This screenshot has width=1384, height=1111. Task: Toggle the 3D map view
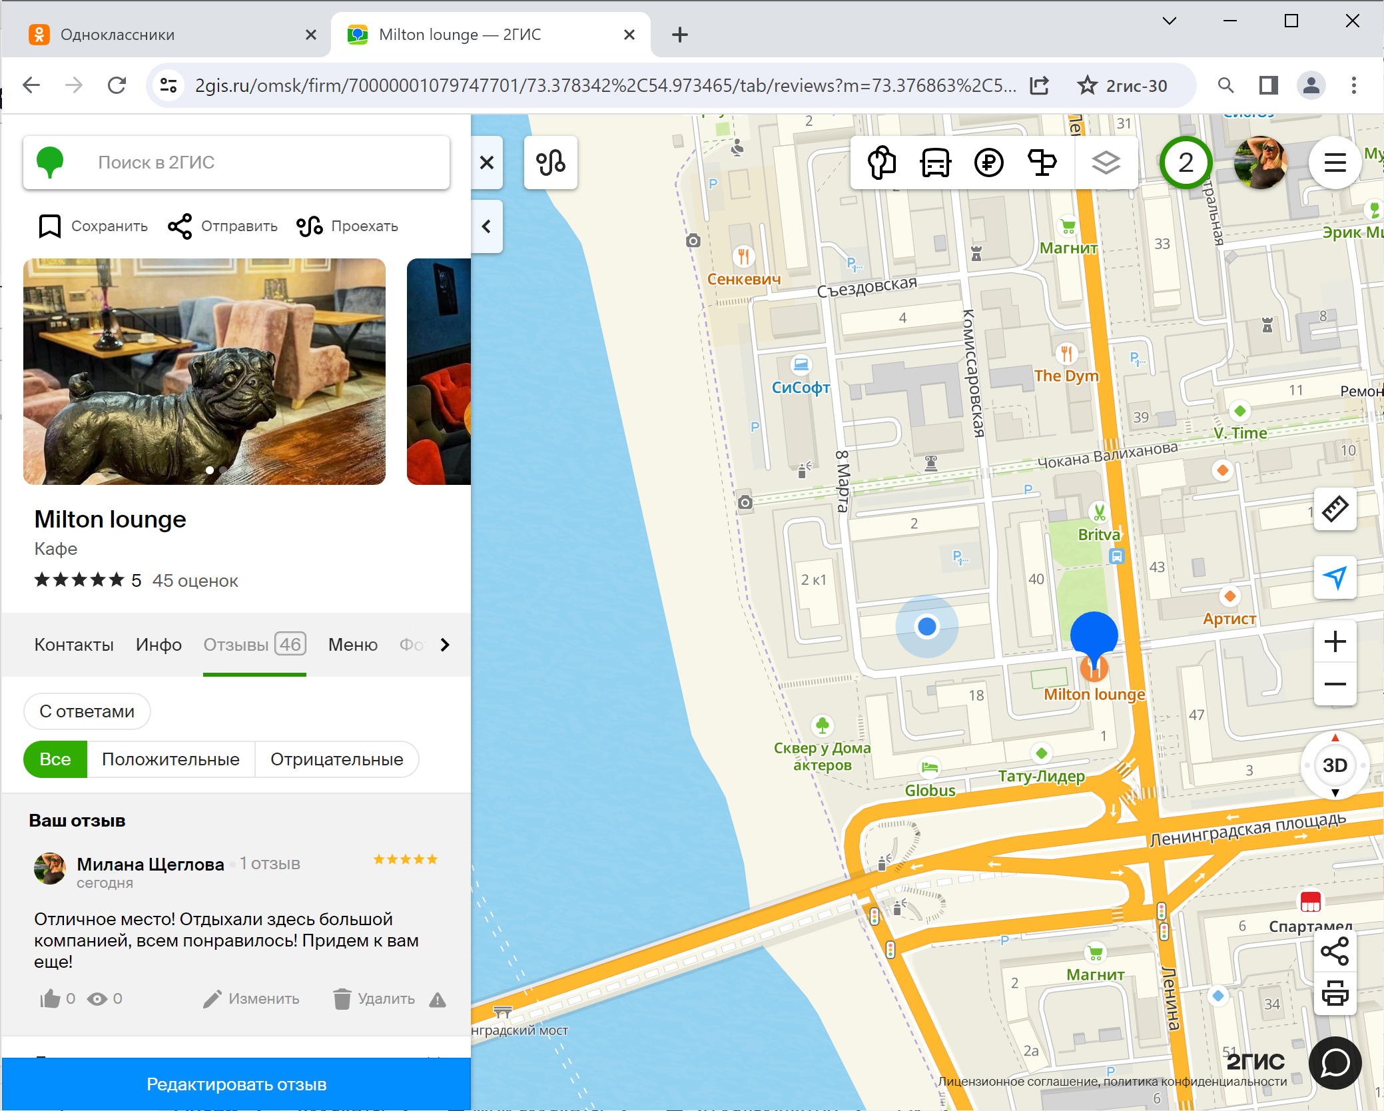tap(1335, 765)
